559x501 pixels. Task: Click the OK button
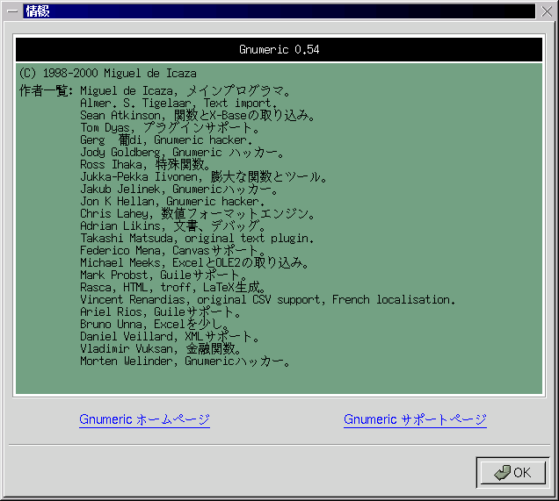click(512, 473)
